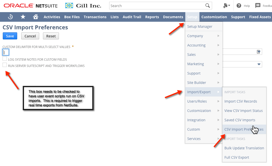Open the recent records clock icon
Viewport: 272px width, 166px height.
10,17
